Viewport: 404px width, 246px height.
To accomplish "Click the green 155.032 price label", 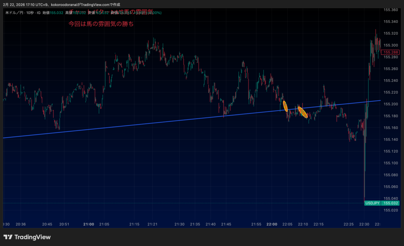I will [391, 203].
